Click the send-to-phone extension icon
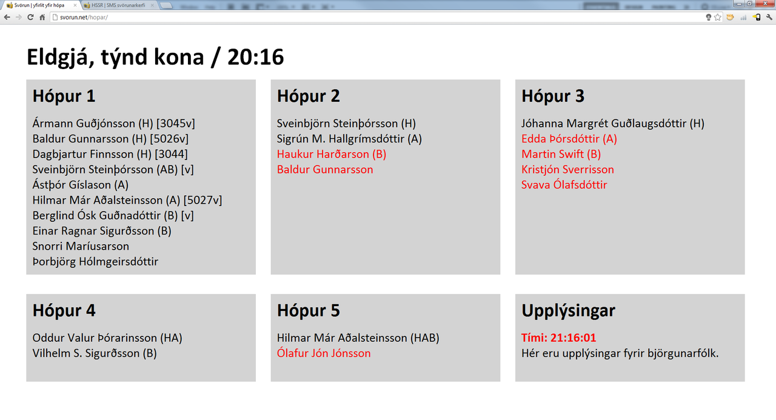This screenshot has width=776, height=420. 757,17
